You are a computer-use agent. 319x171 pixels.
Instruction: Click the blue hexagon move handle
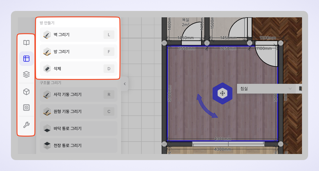pyautogui.click(x=222, y=94)
